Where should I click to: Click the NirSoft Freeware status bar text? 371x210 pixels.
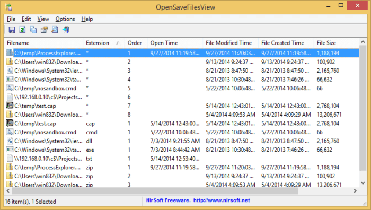coord(168,200)
